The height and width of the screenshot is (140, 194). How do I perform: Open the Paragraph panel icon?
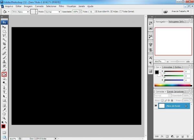click(150, 63)
